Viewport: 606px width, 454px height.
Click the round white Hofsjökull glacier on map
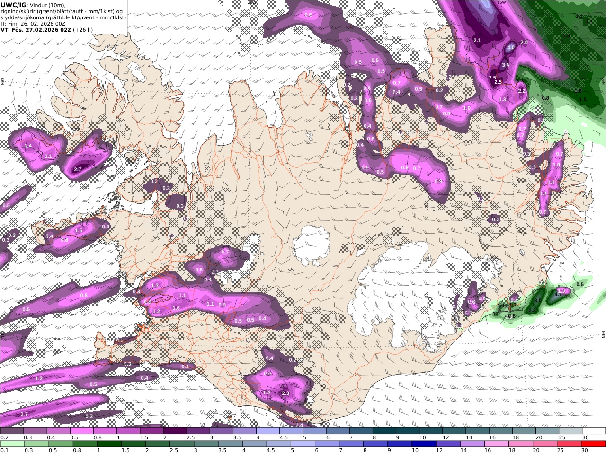(x=311, y=246)
